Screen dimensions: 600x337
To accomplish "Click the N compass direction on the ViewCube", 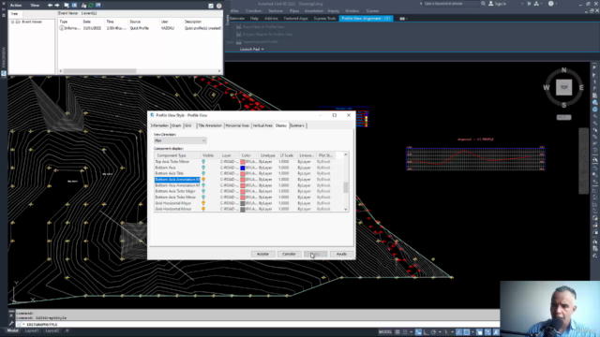I will [563, 70].
